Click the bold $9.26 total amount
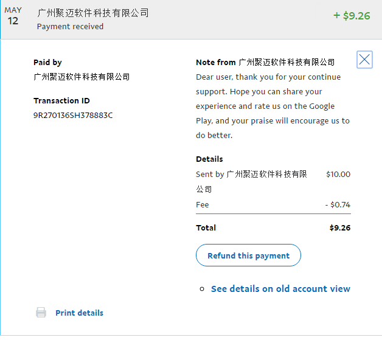Screen dimensions: 382x340 click(339, 228)
